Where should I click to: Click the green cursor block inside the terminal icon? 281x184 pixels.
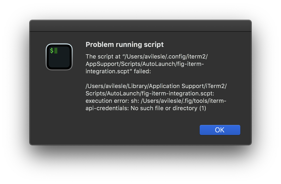point(56,50)
